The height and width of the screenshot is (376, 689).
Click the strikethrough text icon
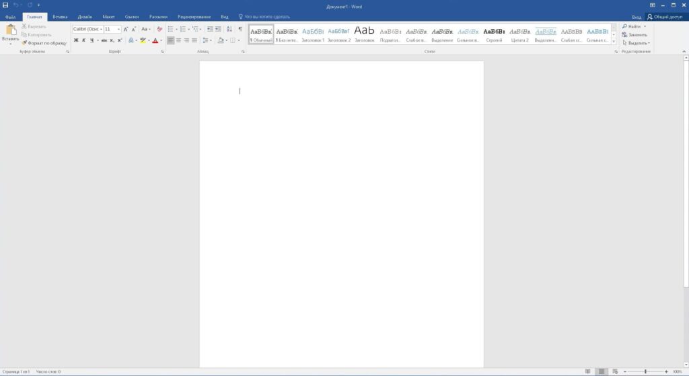[x=104, y=40]
